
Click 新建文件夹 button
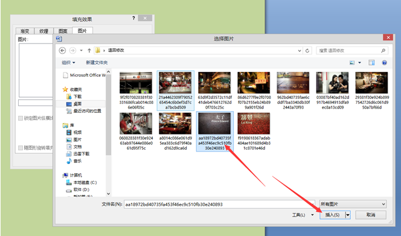(97, 62)
